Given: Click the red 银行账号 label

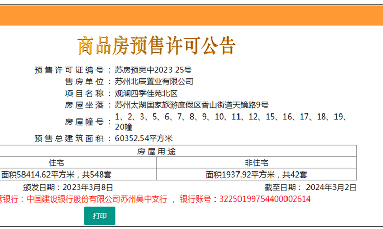Looking at the screenshot, I should point(196,199).
